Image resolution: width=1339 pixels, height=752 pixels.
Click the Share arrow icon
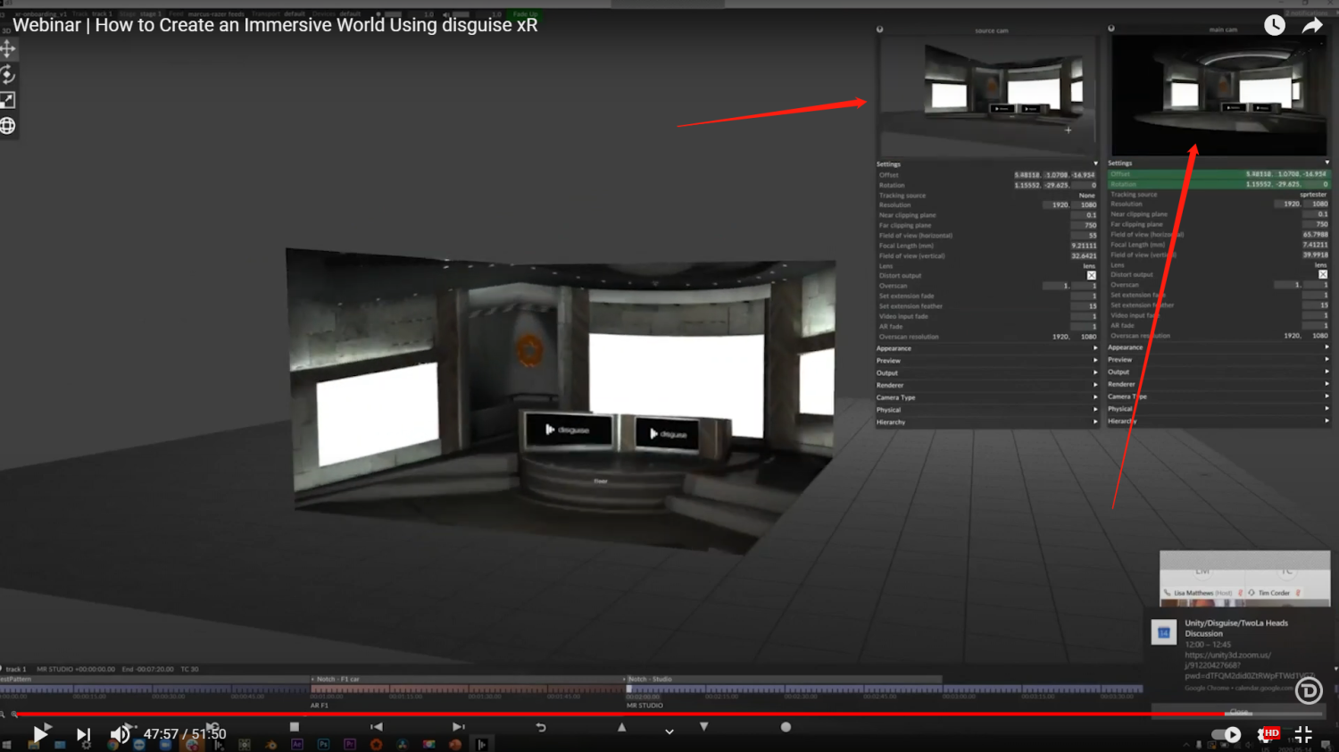click(x=1312, y=26)
